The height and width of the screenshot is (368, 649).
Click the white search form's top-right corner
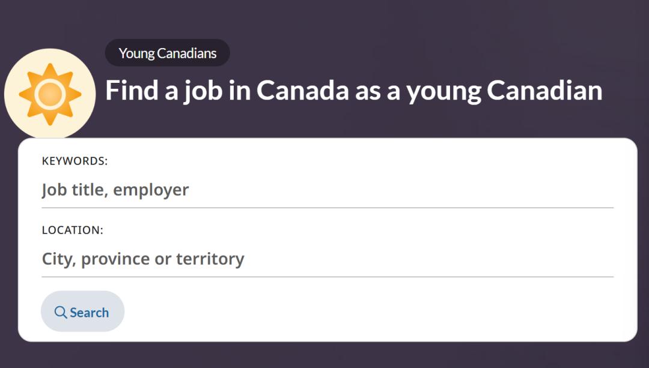630,145
